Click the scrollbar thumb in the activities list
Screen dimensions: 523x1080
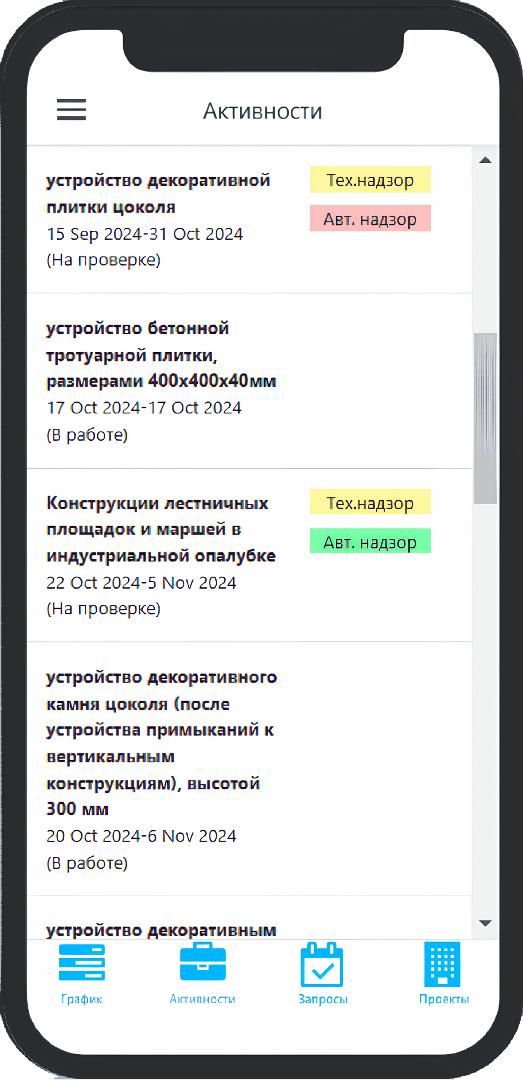[x=485, y=418]
